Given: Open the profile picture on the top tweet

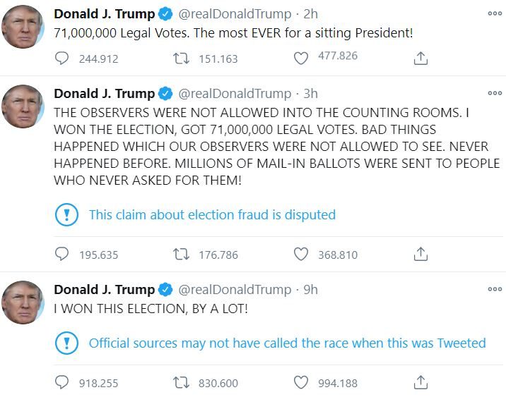Looking at the screenshot, I should tap(23, 28).
